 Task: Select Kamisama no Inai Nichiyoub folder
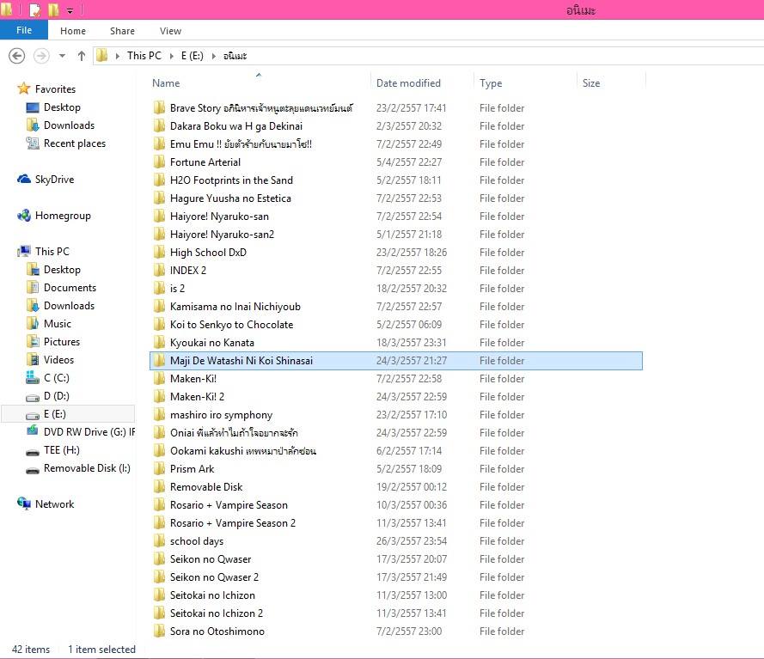(235, 306)
